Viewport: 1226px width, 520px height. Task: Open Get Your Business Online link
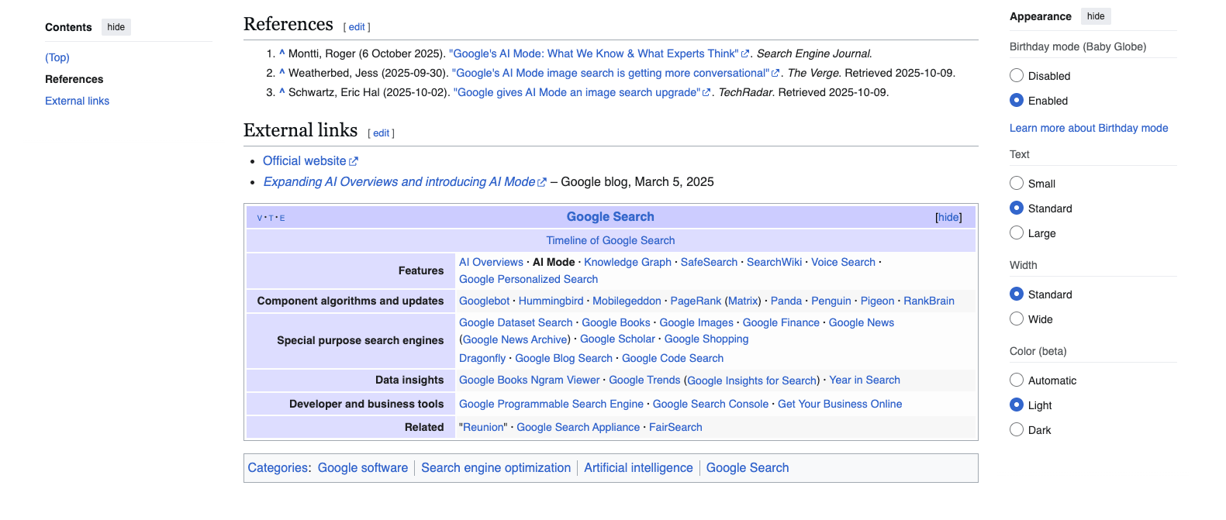coord(840,404)
